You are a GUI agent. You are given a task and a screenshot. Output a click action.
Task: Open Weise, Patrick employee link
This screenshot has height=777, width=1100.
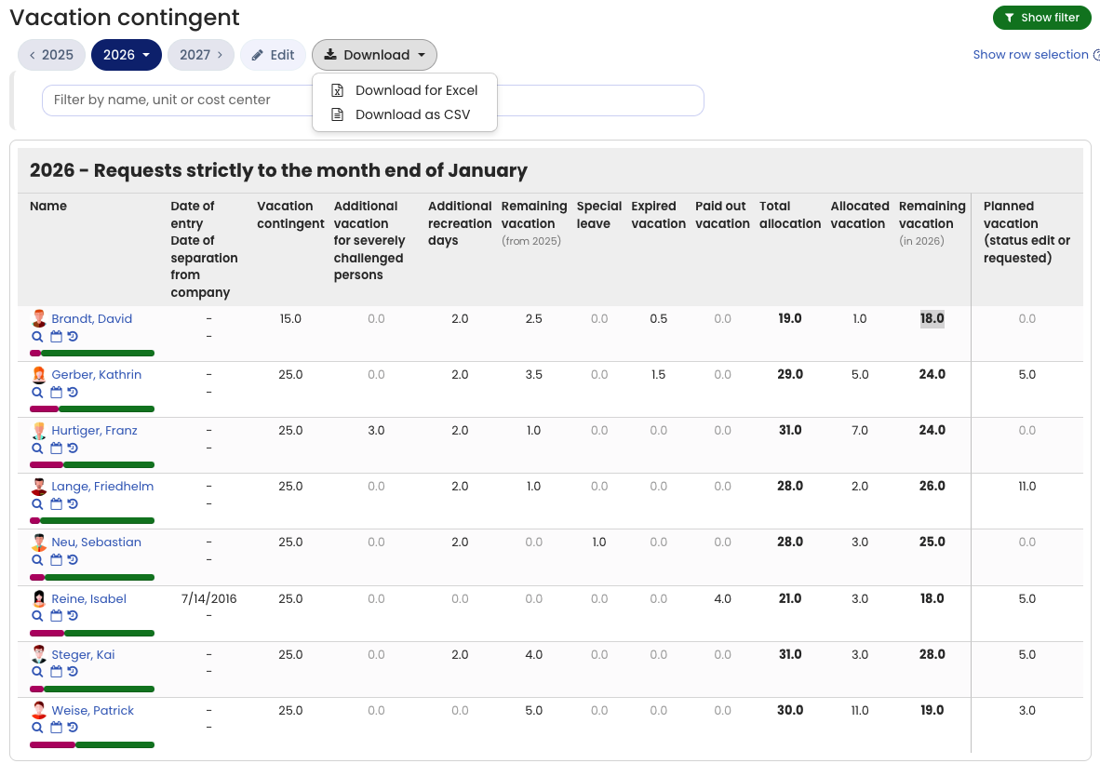click(93, 710)
